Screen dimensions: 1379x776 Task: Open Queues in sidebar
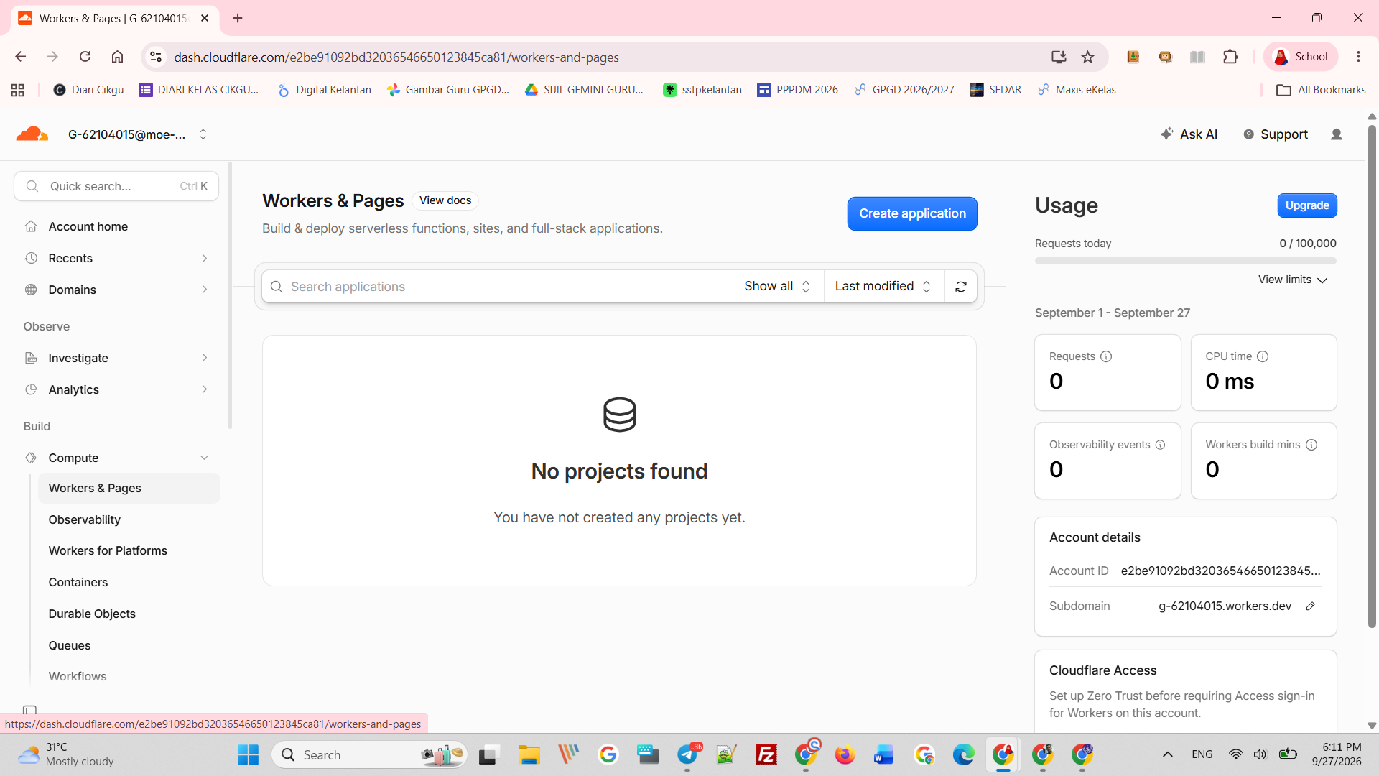point(69,645)
